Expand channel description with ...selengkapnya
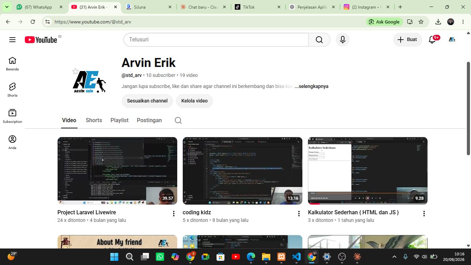 311,86
